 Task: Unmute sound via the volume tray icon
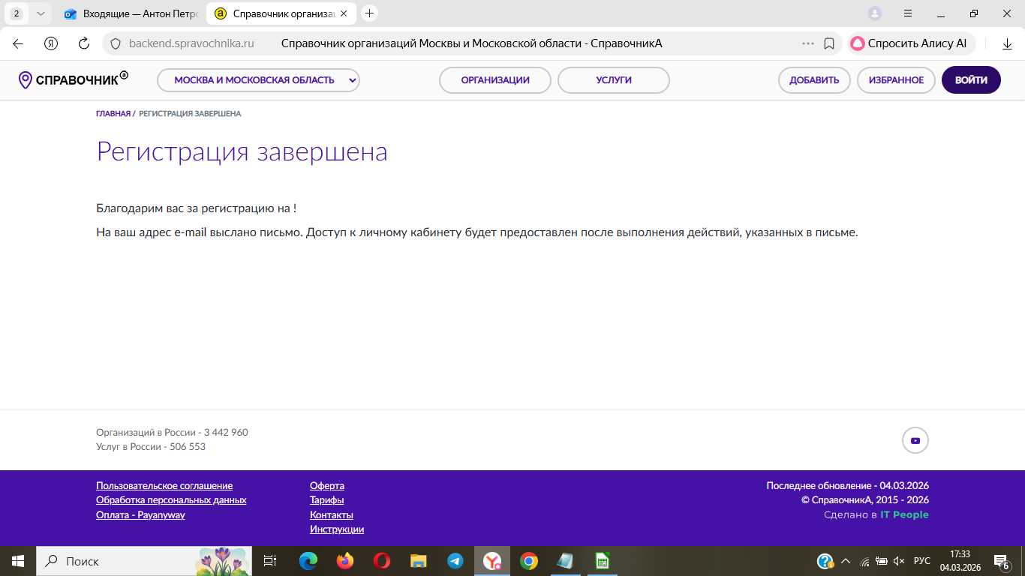pyautogui.click(x=899, y=561)
